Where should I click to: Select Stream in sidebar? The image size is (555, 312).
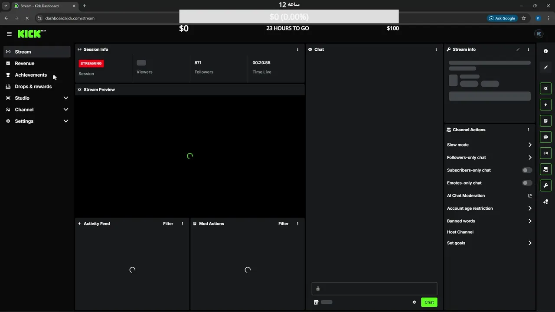37,52
